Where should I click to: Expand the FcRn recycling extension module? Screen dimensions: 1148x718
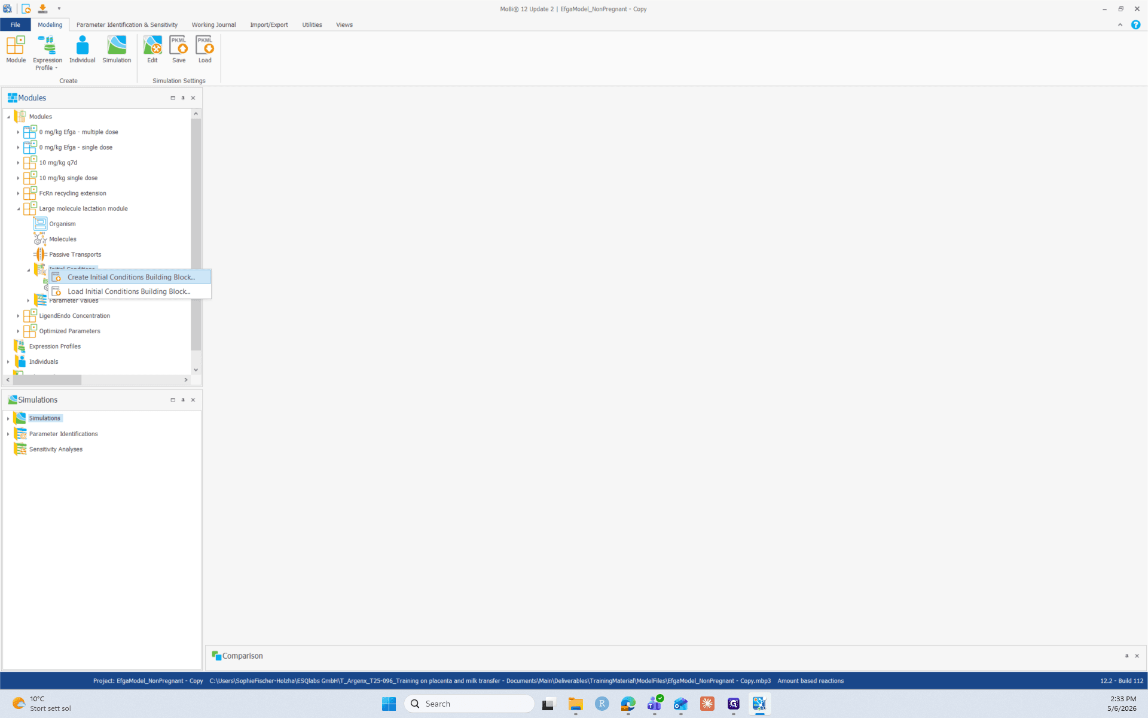pos(18,193)
